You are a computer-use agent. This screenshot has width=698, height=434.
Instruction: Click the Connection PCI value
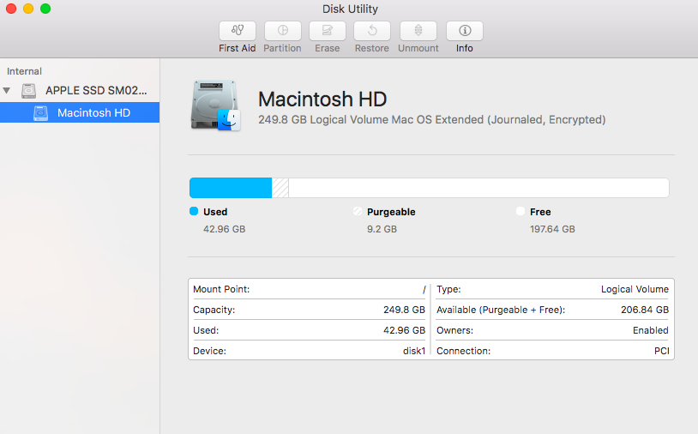click(661, 351)
